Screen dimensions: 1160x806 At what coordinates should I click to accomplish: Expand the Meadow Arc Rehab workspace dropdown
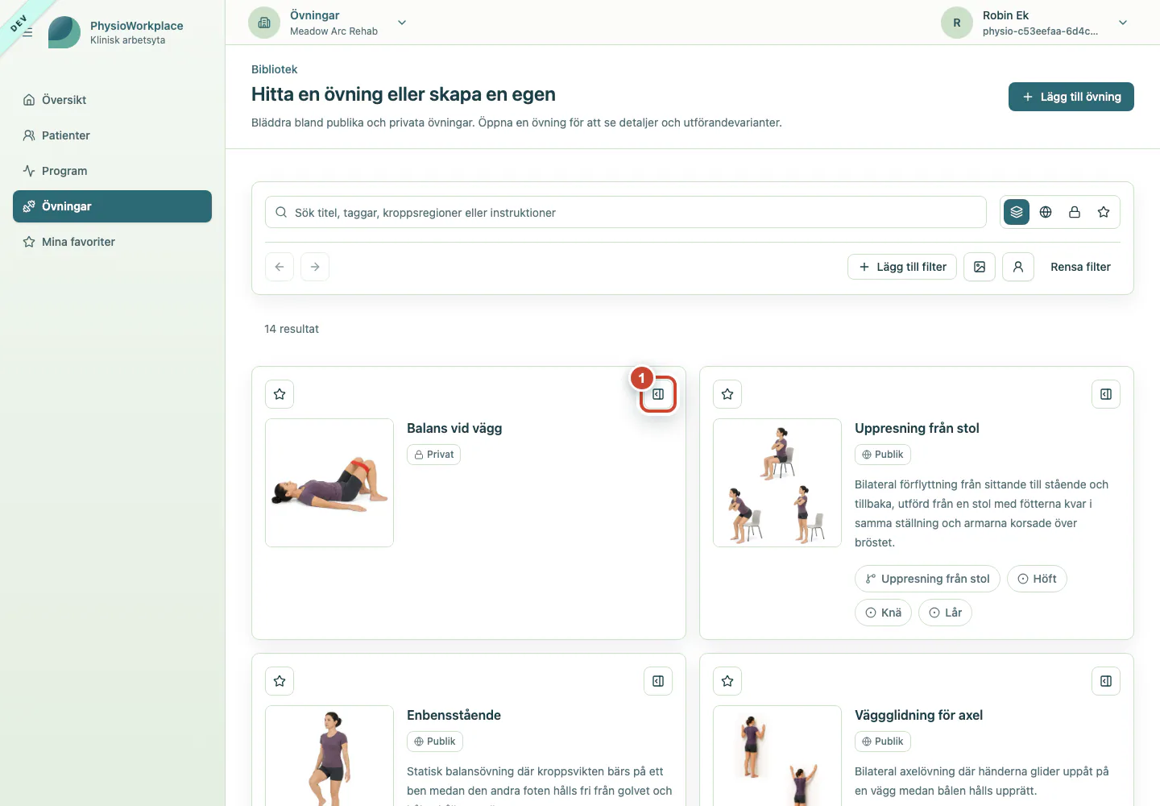pos(402,23)
